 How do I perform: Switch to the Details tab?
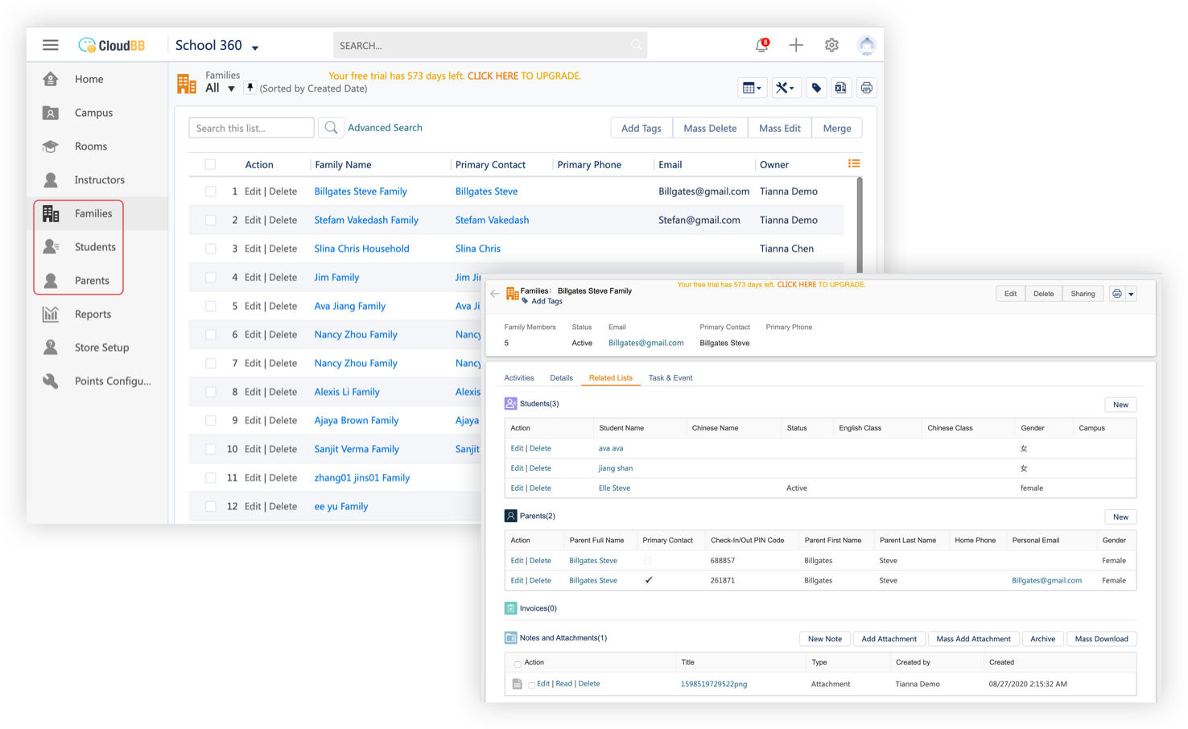point(561,377)
